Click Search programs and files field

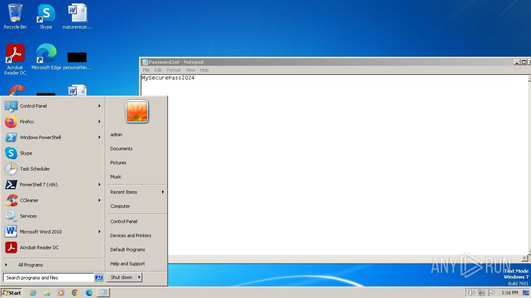(49, 278)
